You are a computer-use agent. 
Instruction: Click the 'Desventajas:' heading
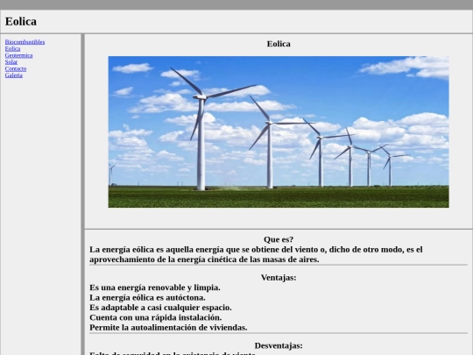click(279, 345)
